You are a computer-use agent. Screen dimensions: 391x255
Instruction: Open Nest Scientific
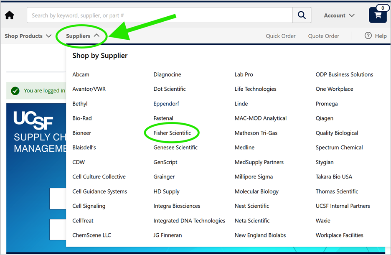[x=252, y=206]
